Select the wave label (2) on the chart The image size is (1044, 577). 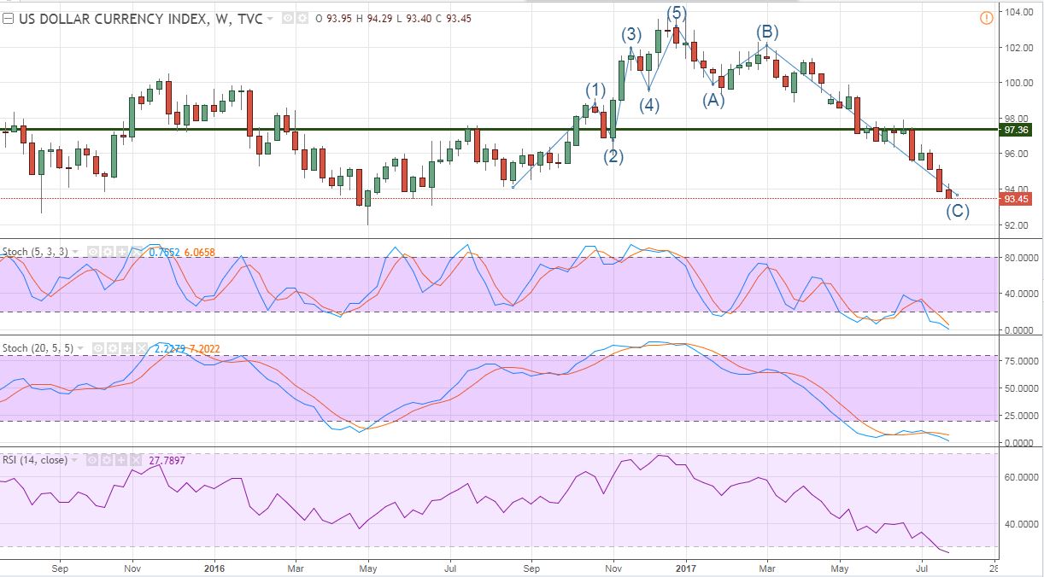[x=613, y=156]
